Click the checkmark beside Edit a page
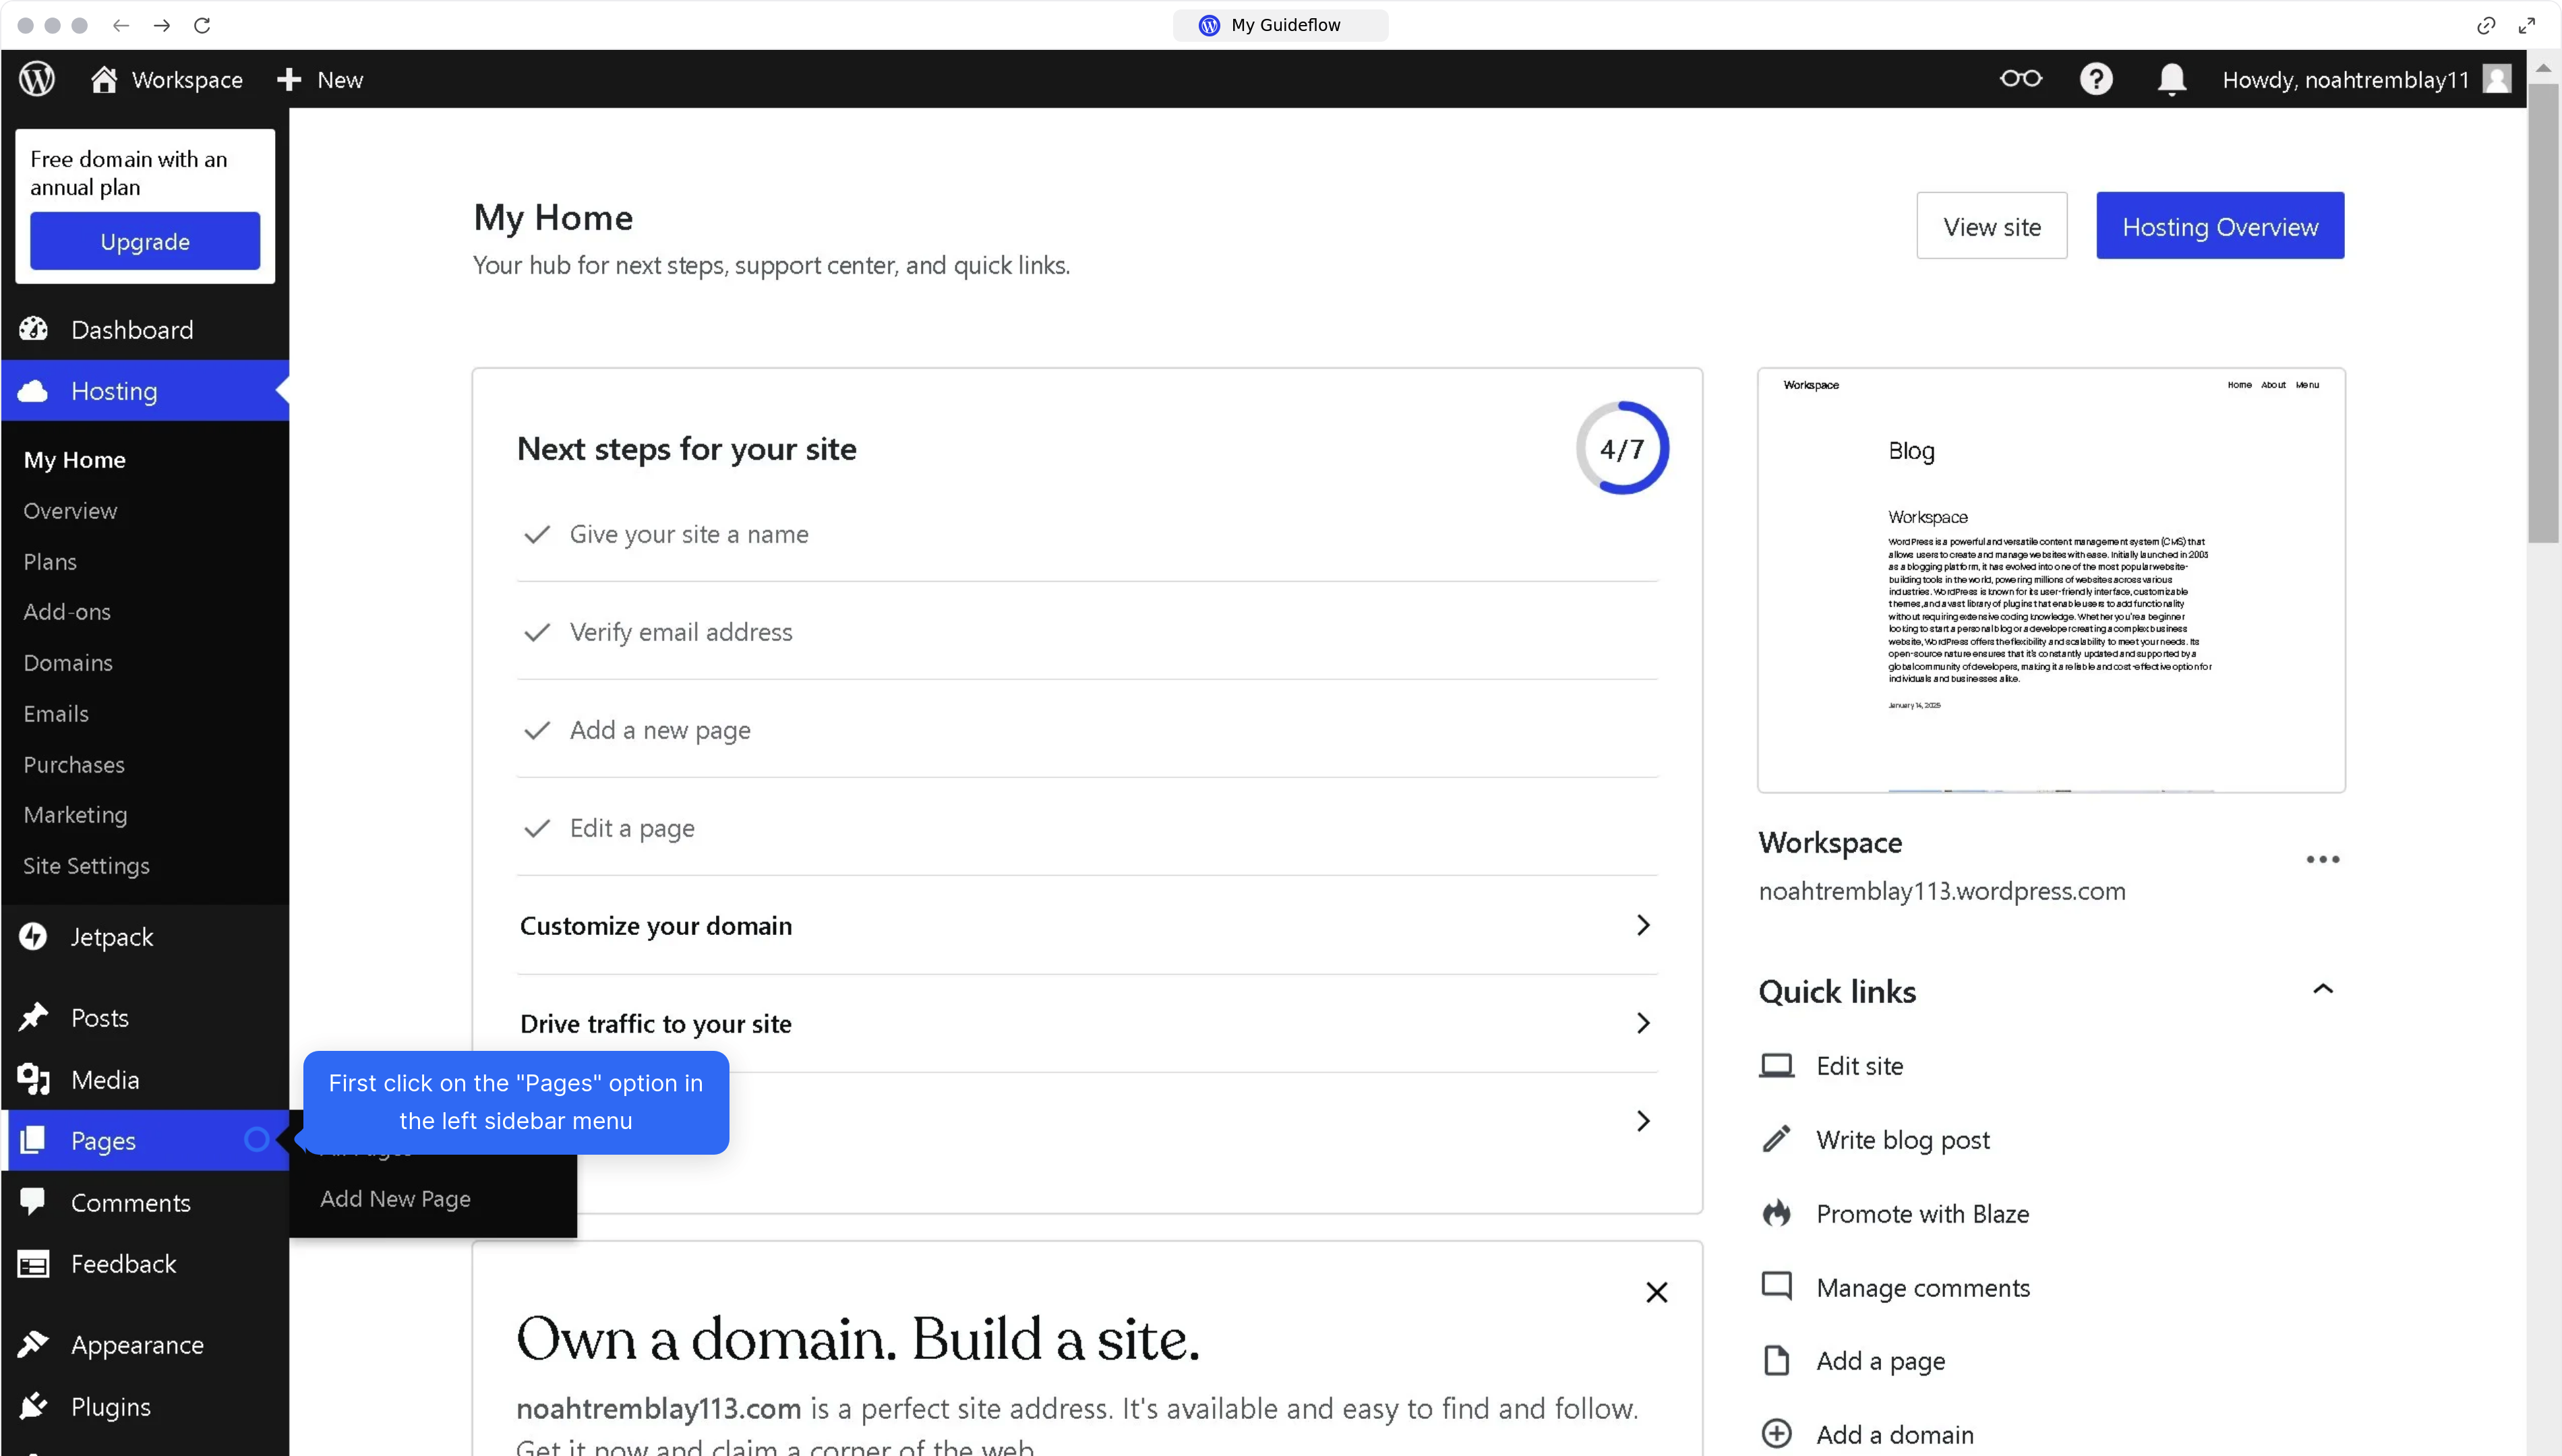This screenshot has width=2562, height=1456. coord(537,828)
